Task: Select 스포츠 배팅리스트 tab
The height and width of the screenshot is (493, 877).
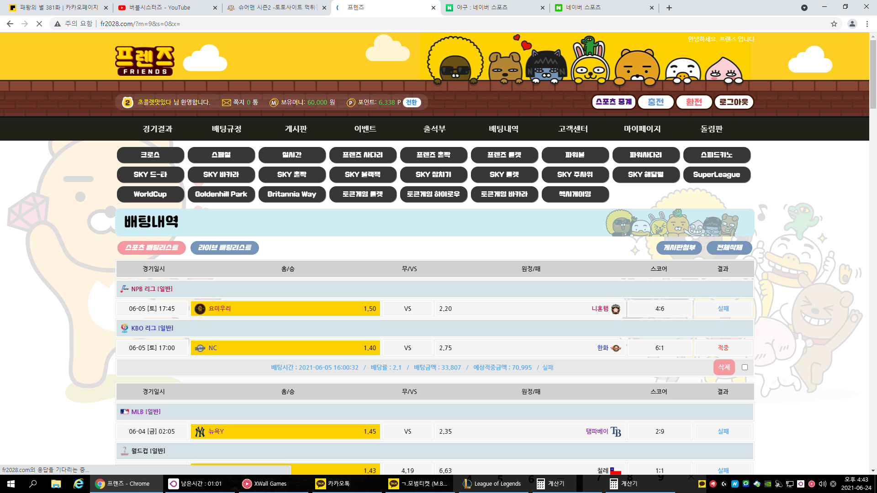Action: click(x=151, y=247)
